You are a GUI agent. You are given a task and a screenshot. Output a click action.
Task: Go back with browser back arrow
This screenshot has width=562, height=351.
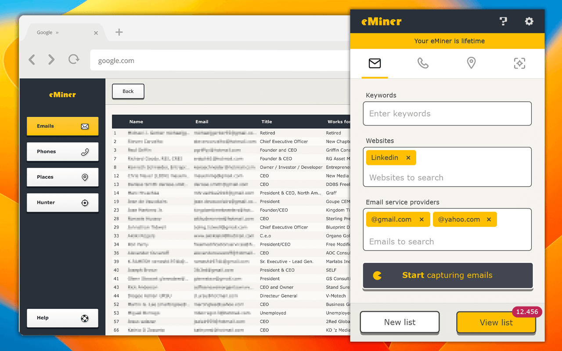click(32, 60)
